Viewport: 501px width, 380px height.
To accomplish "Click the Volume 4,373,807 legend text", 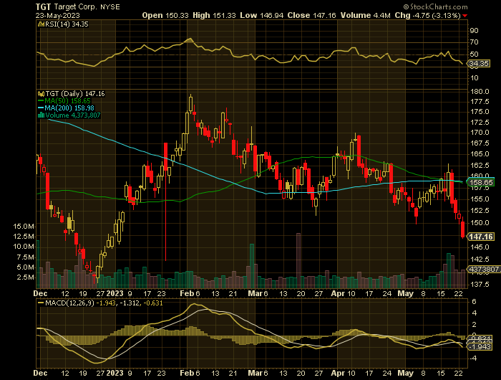I will click(73, 115).
